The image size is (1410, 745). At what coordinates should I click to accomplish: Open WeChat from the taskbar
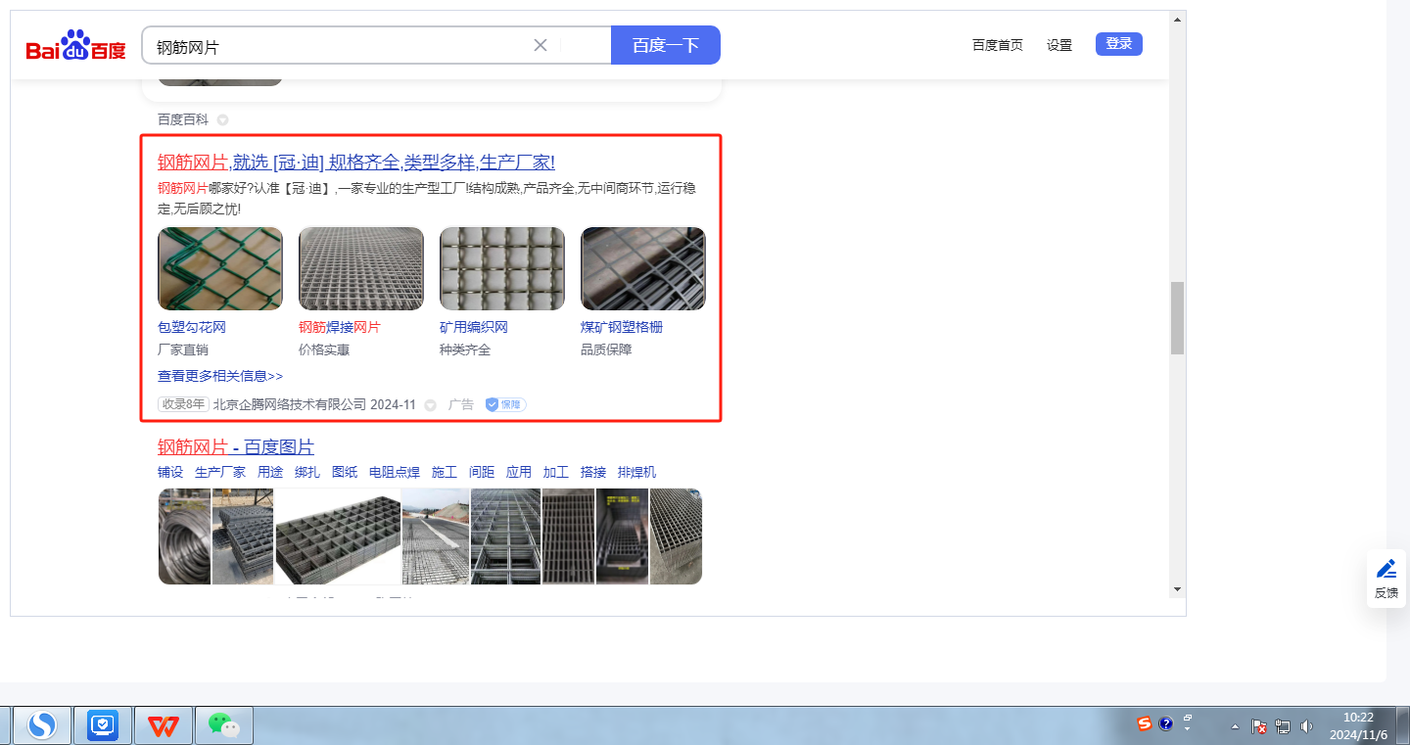(223, 725)
